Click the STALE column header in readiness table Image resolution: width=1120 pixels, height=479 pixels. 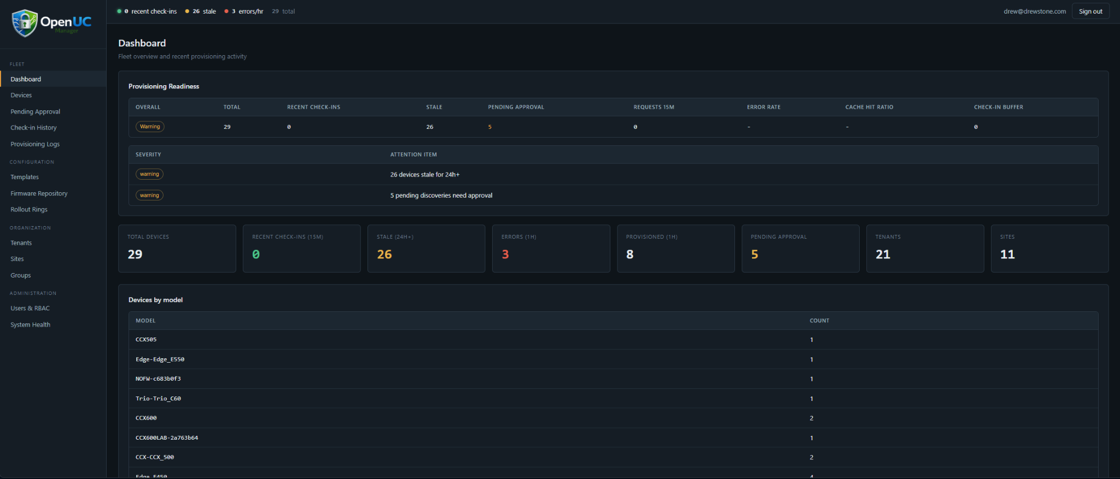click(x=434, y=107)
